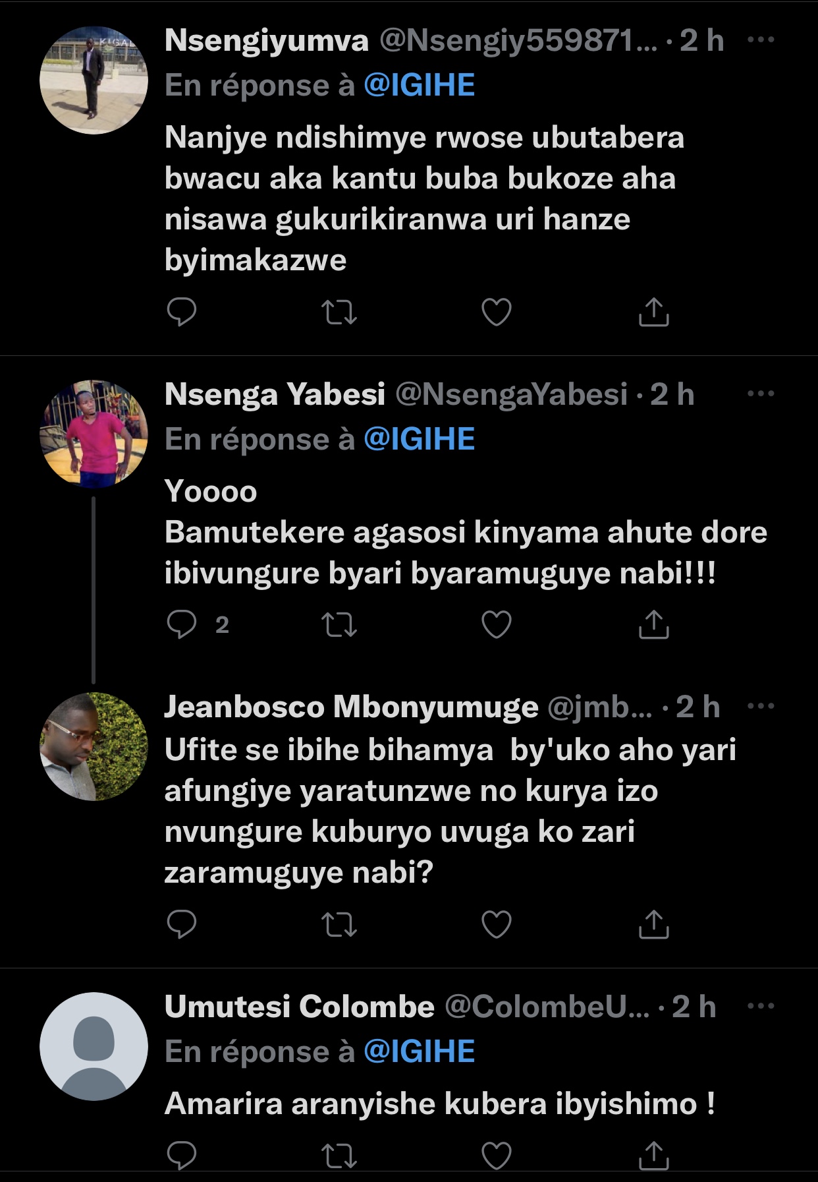Open replies on Nsenga Yabesi's tweet
Image resolution: width=818 pixels, height=1182 pixels.
(x=182, y=624)
